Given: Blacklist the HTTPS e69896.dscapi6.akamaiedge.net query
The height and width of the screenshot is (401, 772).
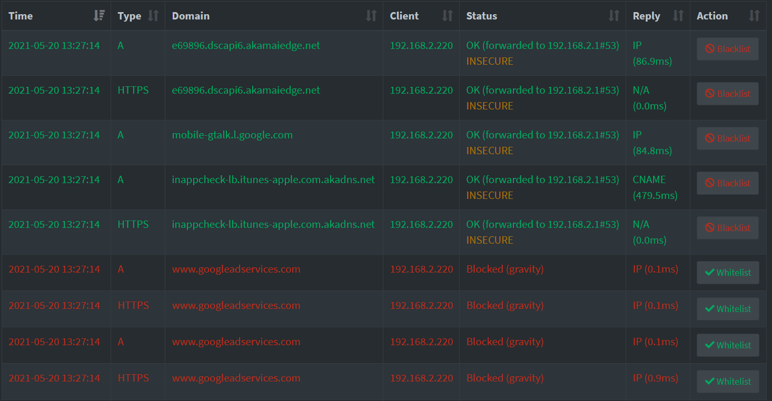Looking at the screenshot, I should click(x=728, y=94).
